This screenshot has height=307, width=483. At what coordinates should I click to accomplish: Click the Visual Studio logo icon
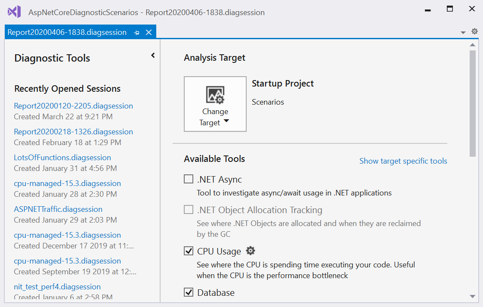point(14,12)
